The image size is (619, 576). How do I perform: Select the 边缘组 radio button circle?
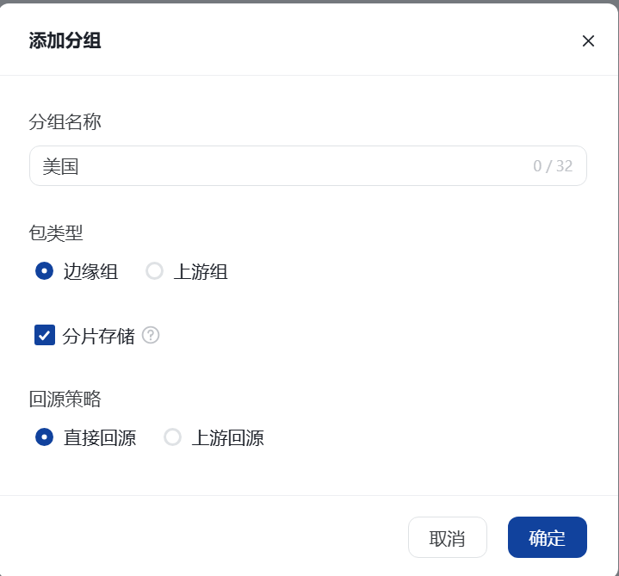pos(45,271)
